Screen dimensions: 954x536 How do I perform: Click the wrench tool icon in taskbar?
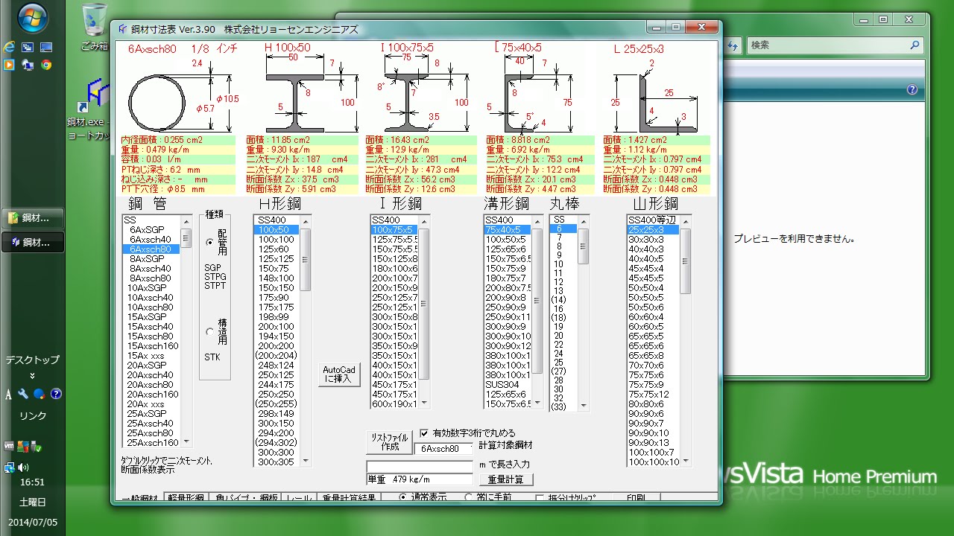point(24,394)
